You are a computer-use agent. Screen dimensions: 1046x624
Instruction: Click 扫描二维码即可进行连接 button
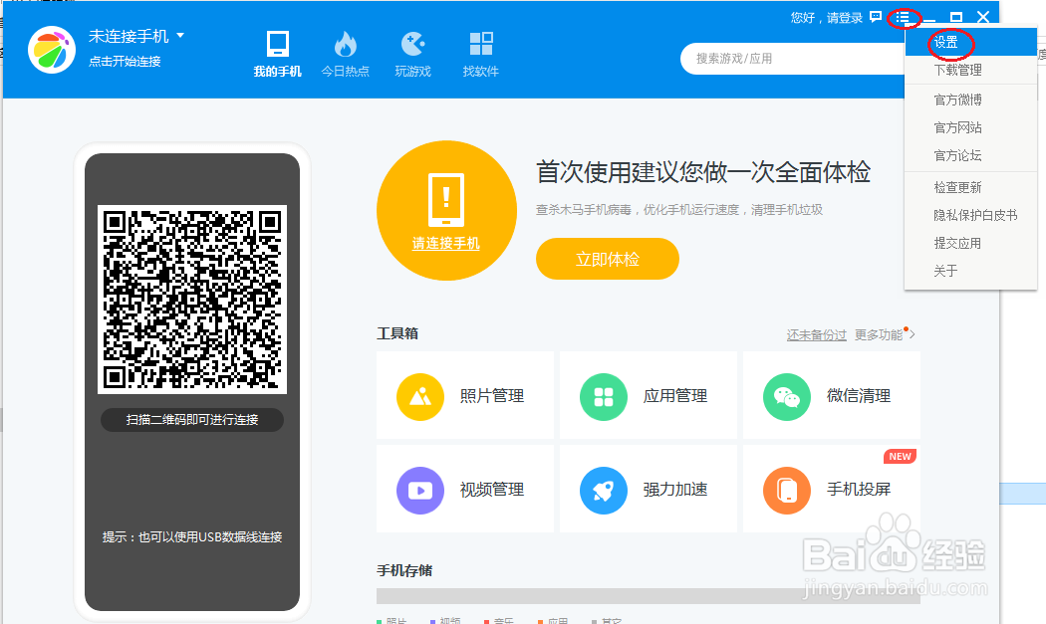click(x=192, y=420)
